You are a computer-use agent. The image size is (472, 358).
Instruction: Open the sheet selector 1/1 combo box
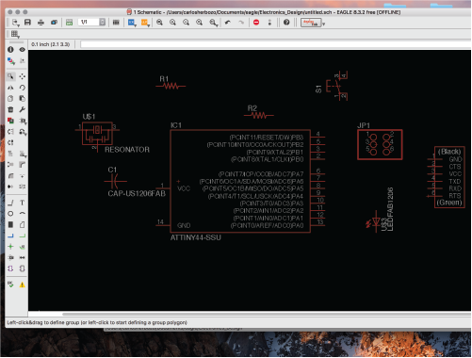(x=92, y=22)
